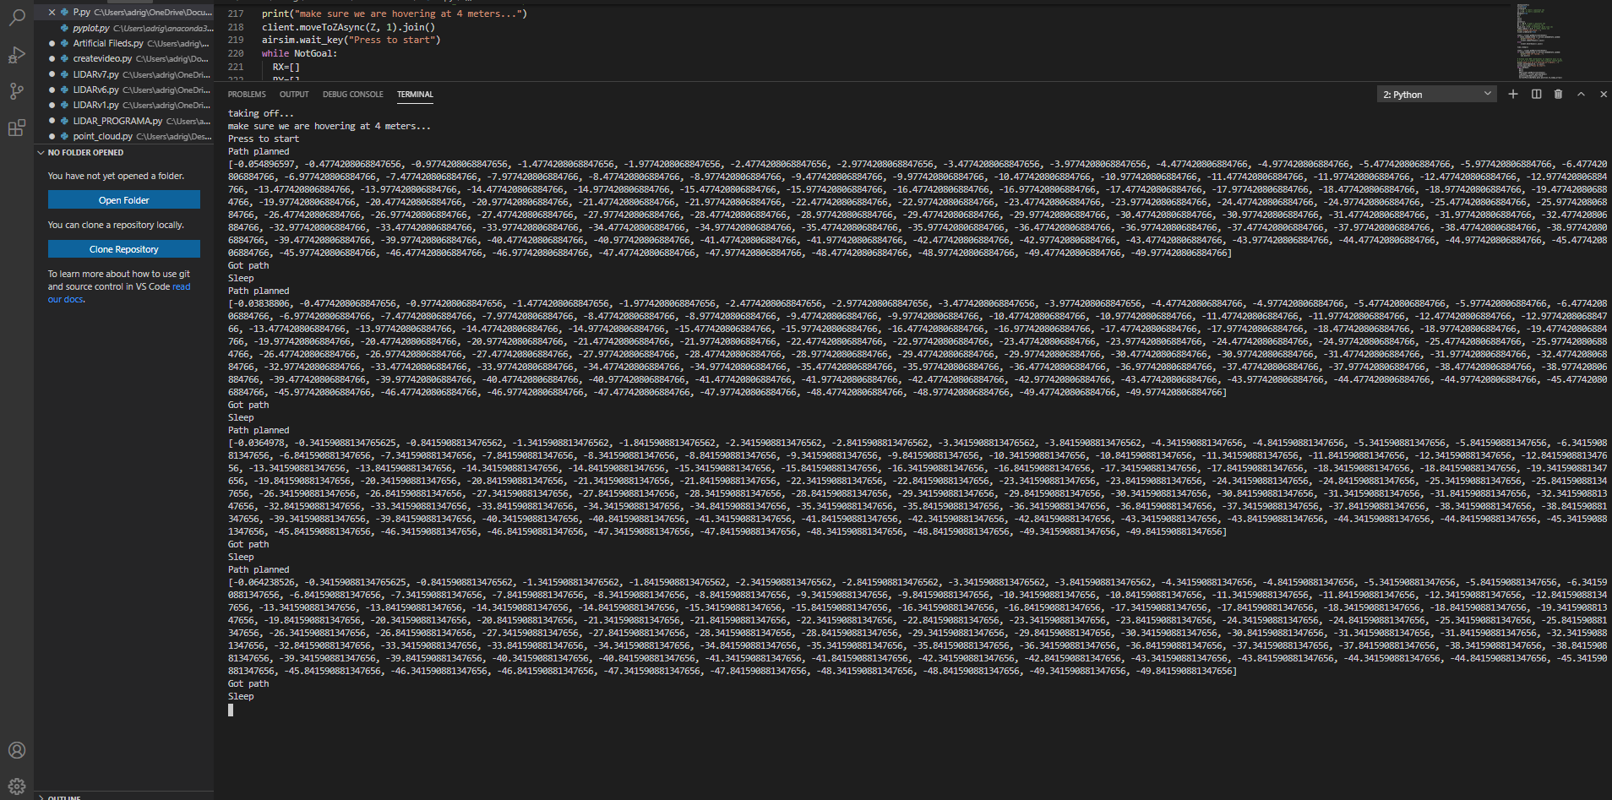The width and height of the screenshot is (1612, 800).
Task: Split the terminal using the split icon
Action: point(1535,94)
